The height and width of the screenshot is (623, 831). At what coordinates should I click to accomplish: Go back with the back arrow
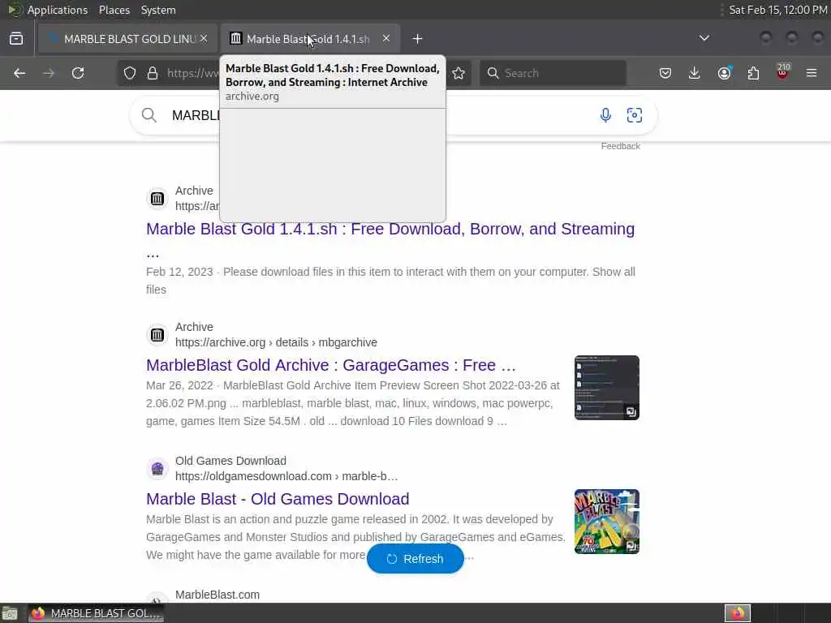tap(19, 73)
